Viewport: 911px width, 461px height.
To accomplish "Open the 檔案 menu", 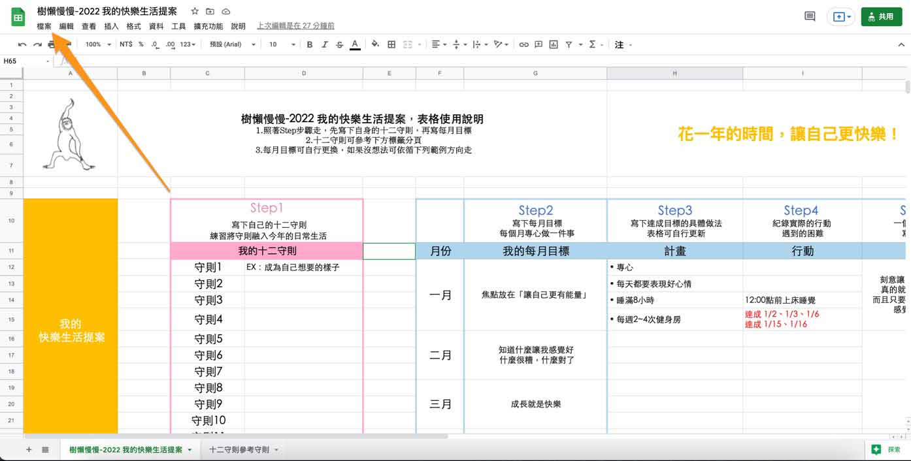I will coord(44,26).
